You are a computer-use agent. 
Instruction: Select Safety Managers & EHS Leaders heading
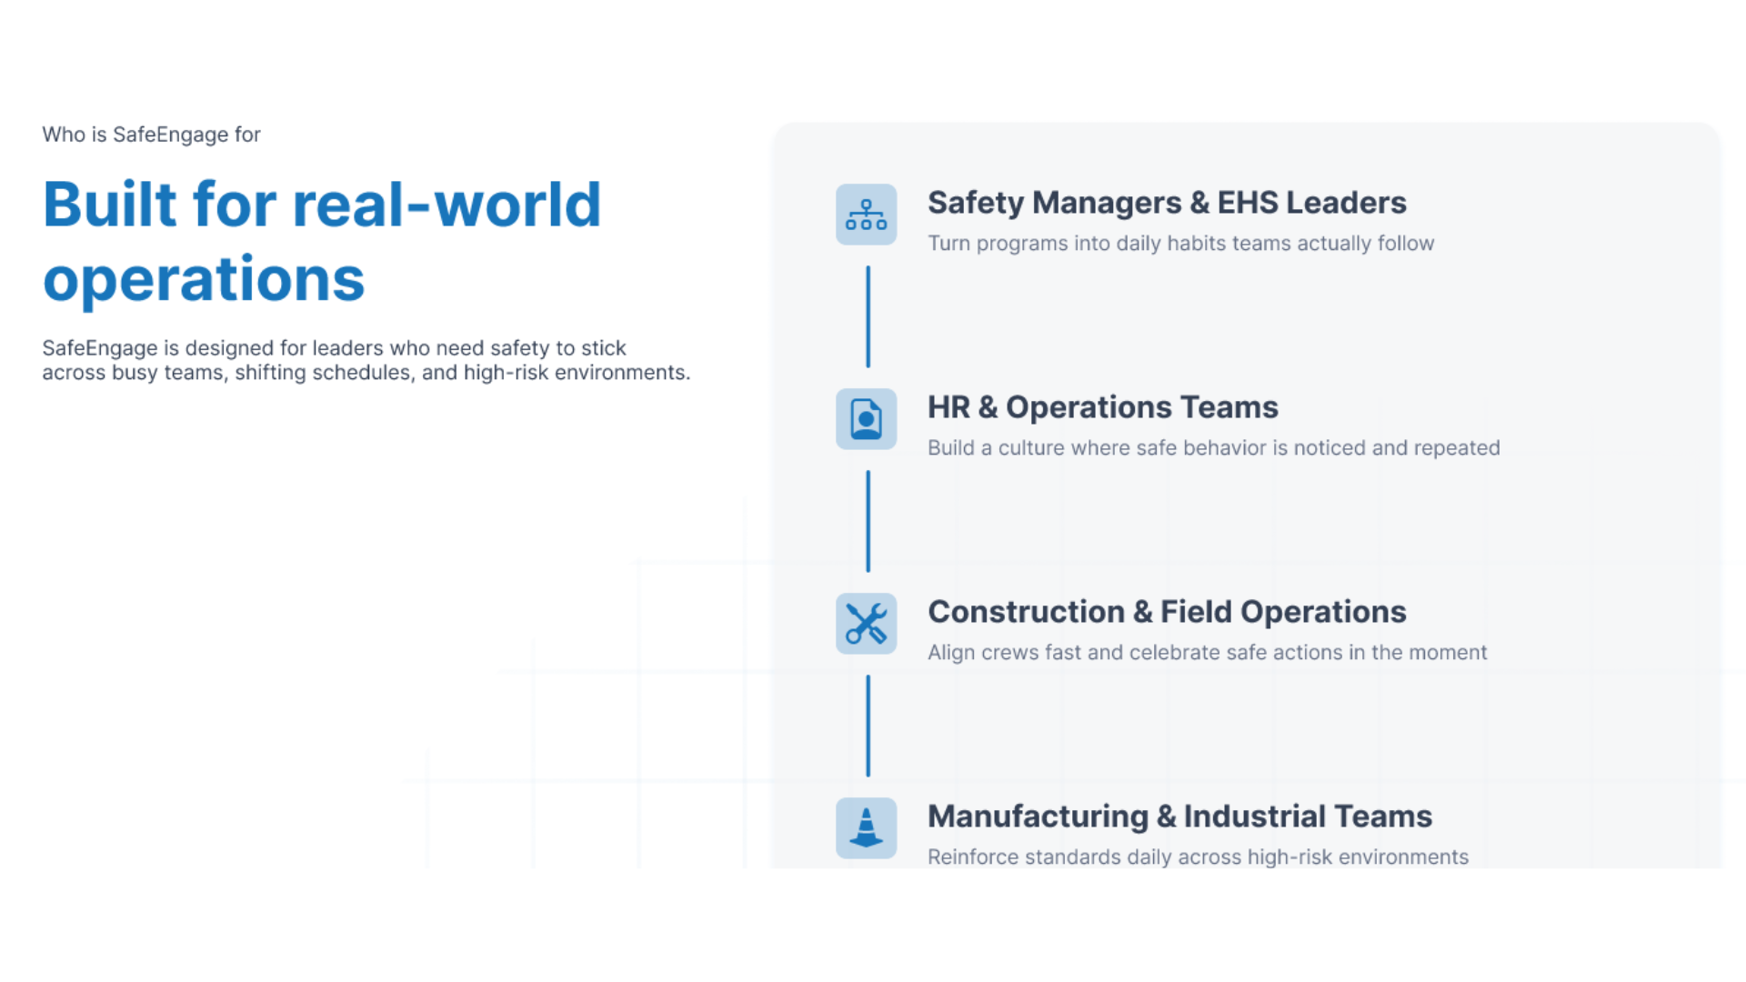(x=1166, y=203)
